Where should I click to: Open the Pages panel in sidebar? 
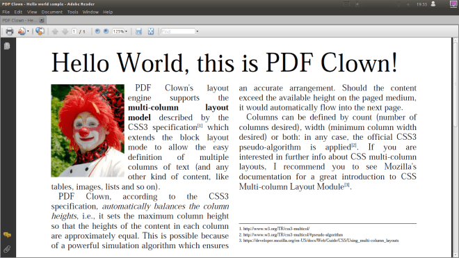(x=7, y=46)
